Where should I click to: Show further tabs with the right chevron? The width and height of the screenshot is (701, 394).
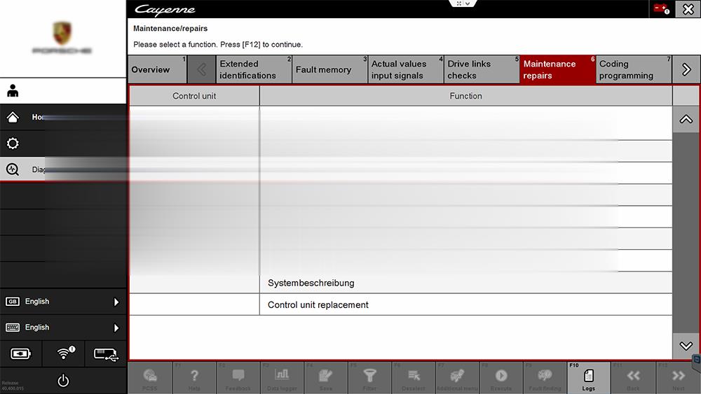click(686, 69)
